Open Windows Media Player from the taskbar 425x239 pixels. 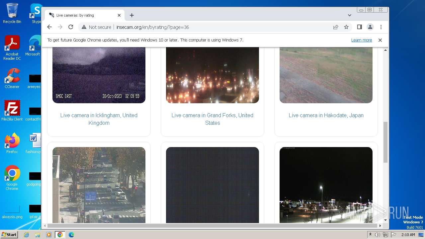click(x=49, y=235)
